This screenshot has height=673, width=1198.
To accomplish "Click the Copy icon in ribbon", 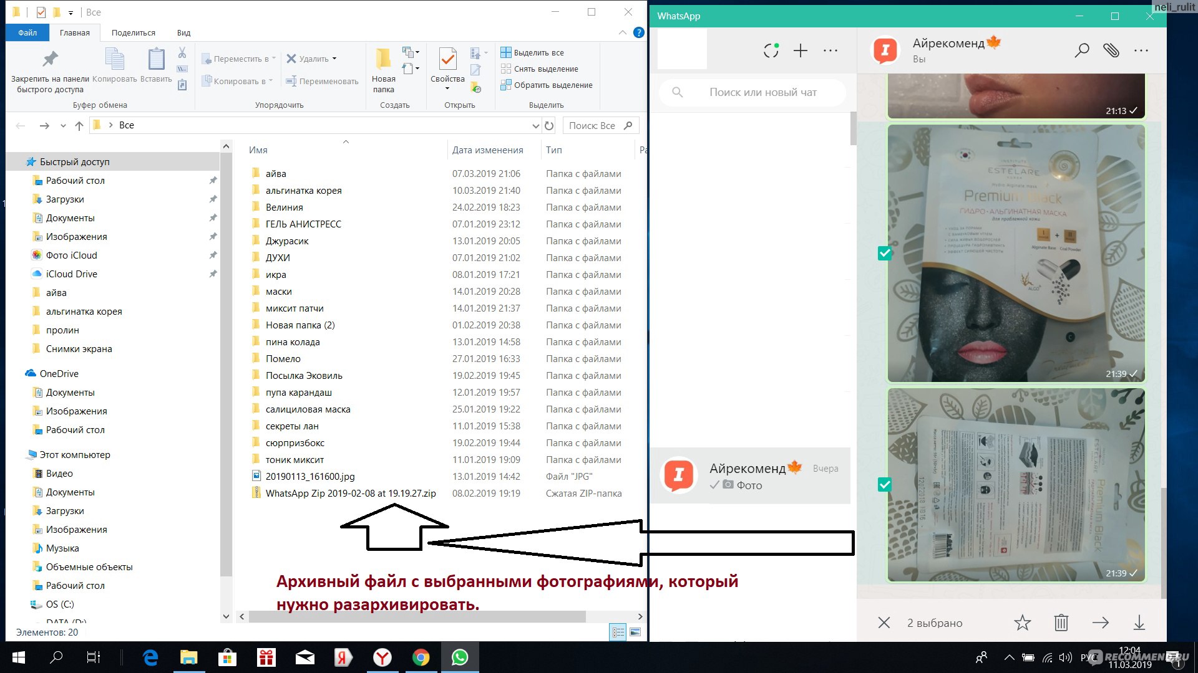I will click(x=114, y=59).
